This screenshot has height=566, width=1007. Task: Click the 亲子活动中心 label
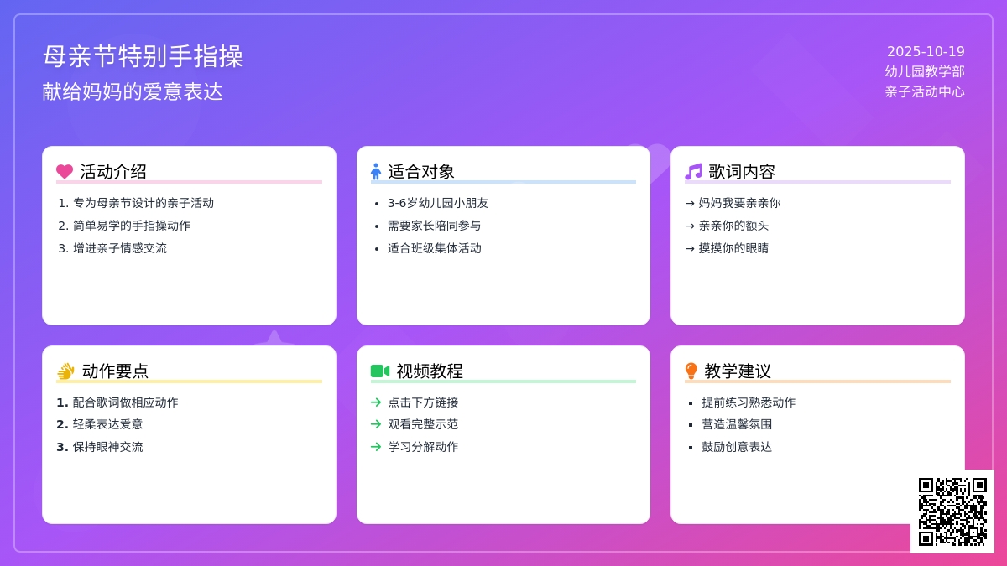[x=925, y=91]
